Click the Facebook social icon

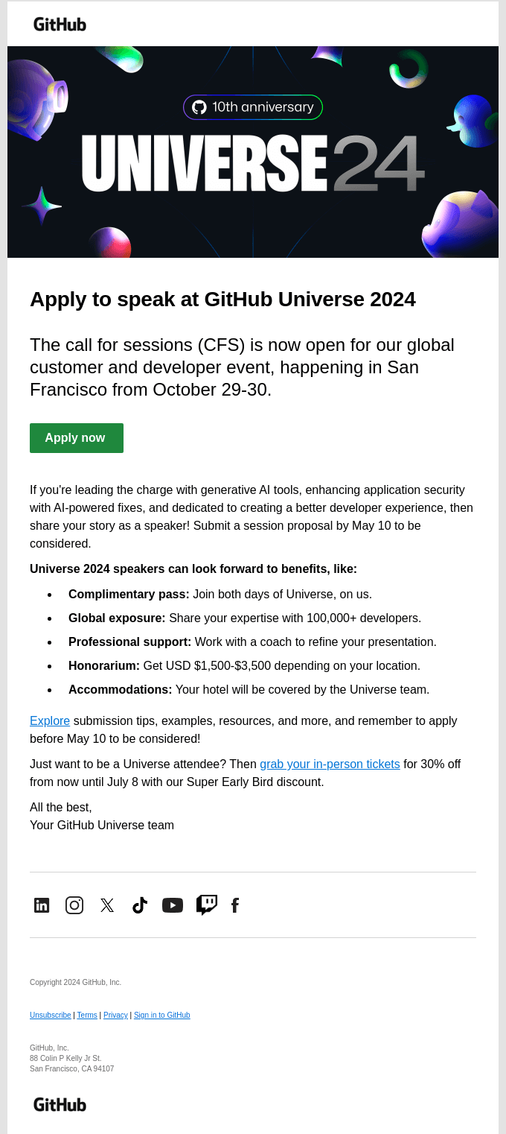click(235, 905)
